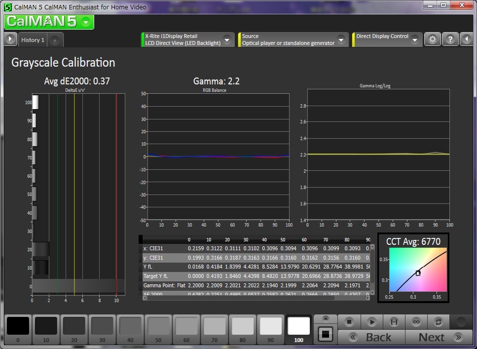Add a new history tab
The width and height of the screenshot is (477, 349).
[55, 40]
